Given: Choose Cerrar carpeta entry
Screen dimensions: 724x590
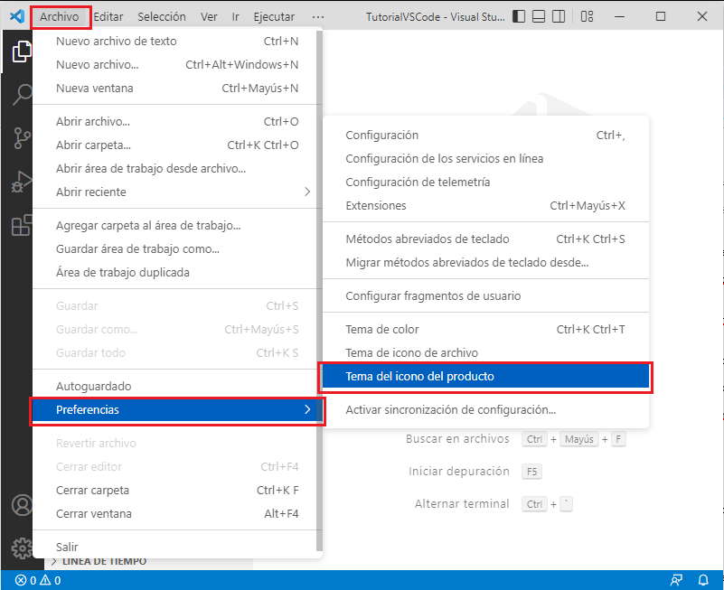Looking at the screenshot, I should tap(177, 491).
